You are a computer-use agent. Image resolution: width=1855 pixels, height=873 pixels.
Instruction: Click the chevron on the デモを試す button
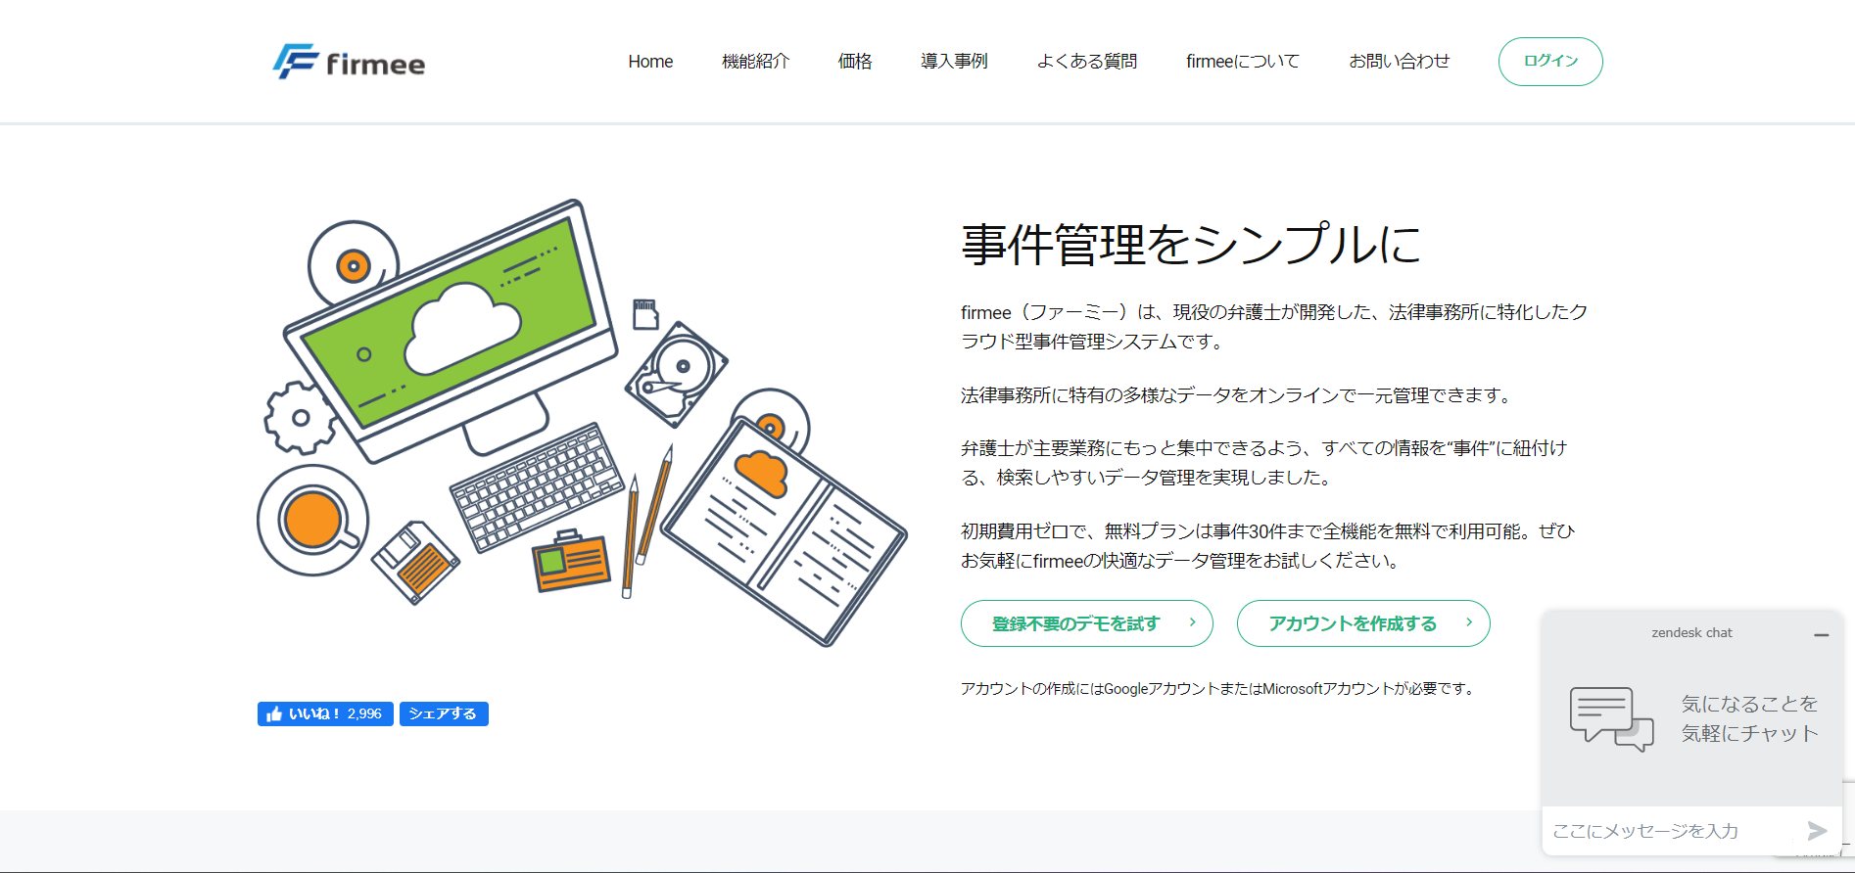tap(1192, 622)
